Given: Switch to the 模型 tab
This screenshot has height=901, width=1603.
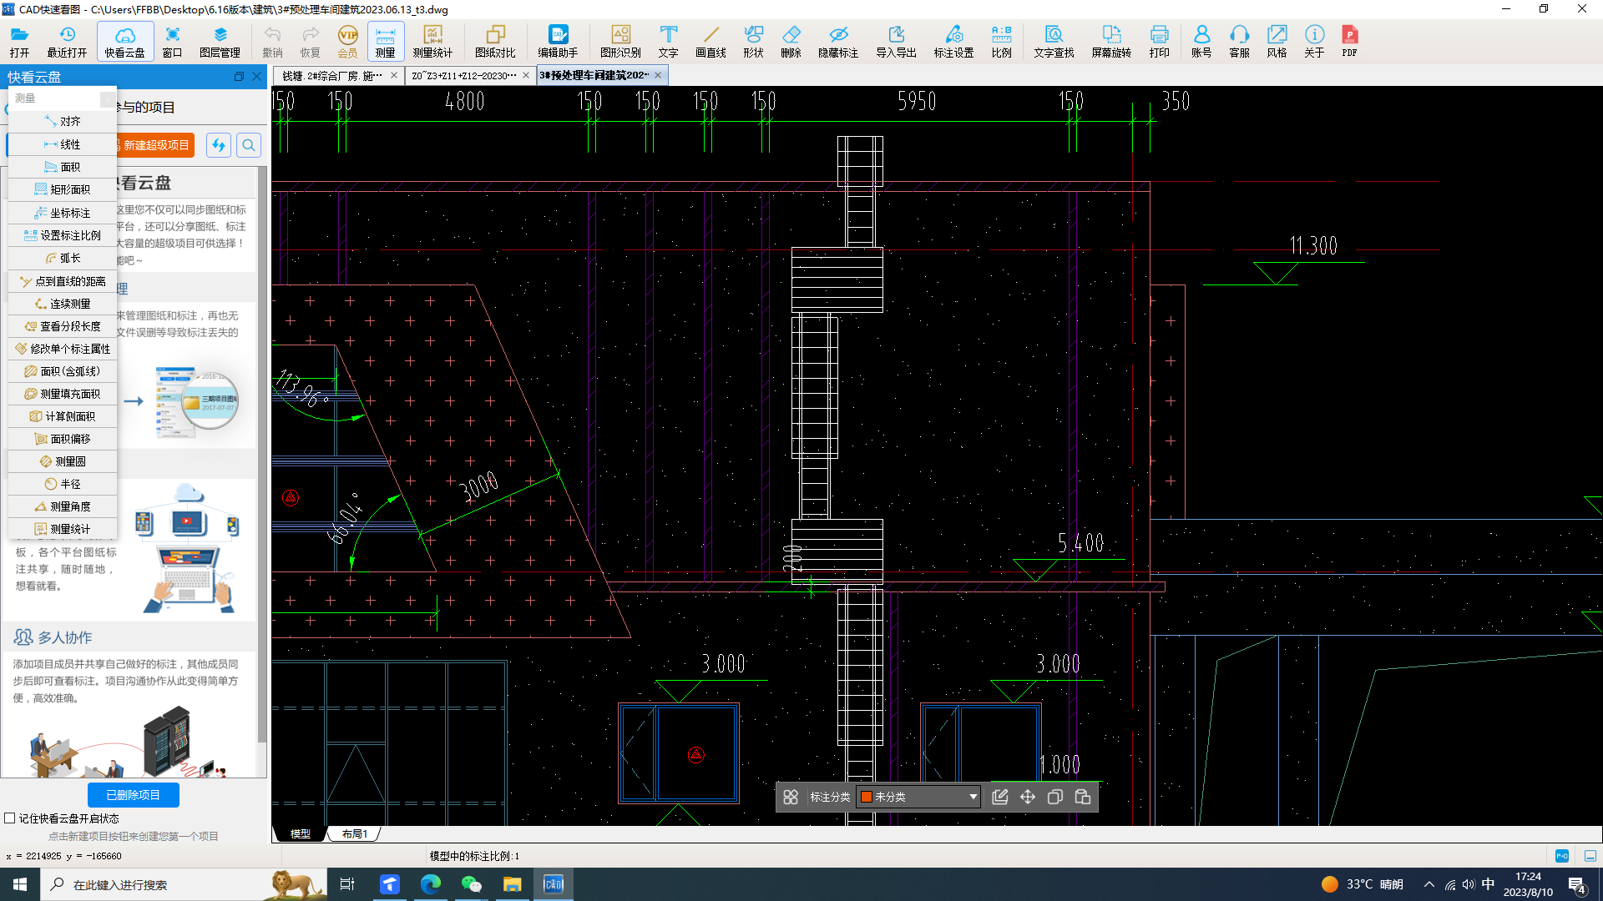Looking at the screenshot, I should coord(303,833).
